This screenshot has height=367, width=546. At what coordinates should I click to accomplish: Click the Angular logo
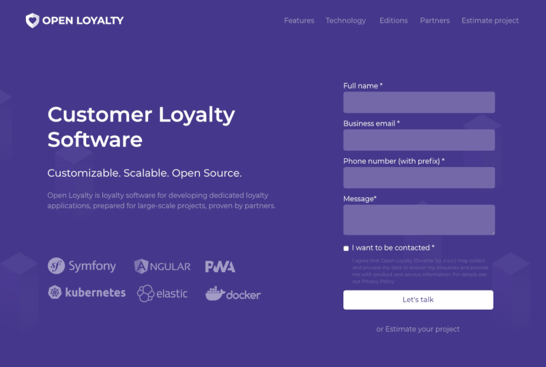tap(162, 266)
